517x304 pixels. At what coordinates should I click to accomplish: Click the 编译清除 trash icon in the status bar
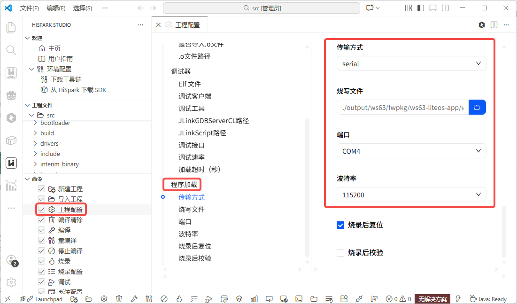click(x=119, y=299)
